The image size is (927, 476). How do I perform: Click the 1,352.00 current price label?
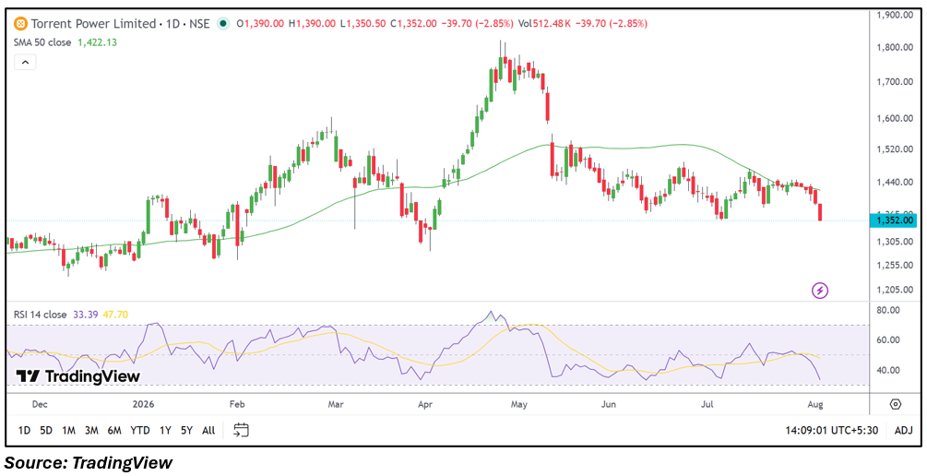[893, 220]
